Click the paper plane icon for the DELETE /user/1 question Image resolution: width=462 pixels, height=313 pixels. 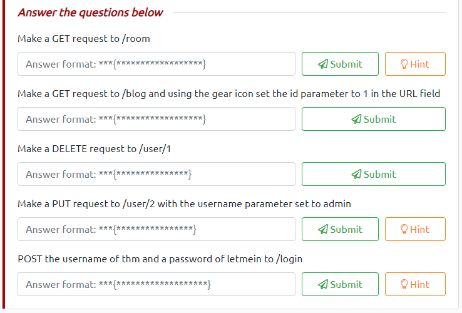point(356,174)
